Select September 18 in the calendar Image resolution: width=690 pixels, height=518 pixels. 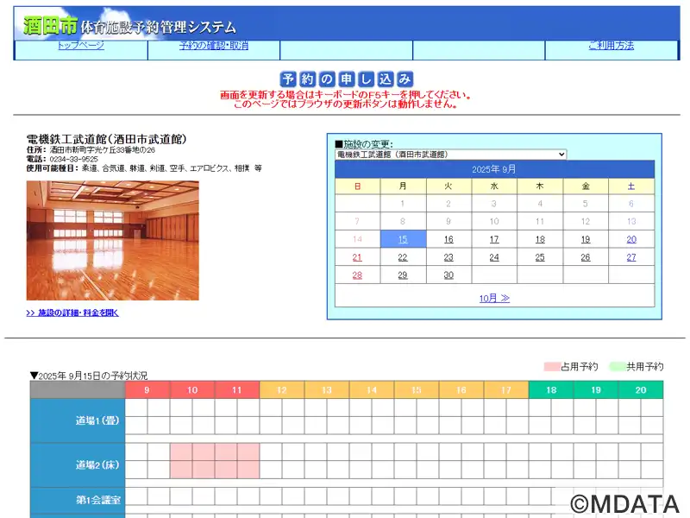point(540,239)
